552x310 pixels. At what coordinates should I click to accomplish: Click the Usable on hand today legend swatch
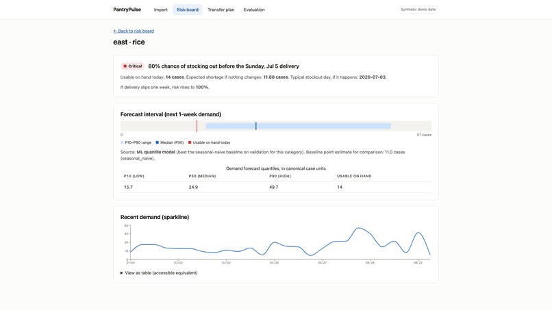point(190,142)
